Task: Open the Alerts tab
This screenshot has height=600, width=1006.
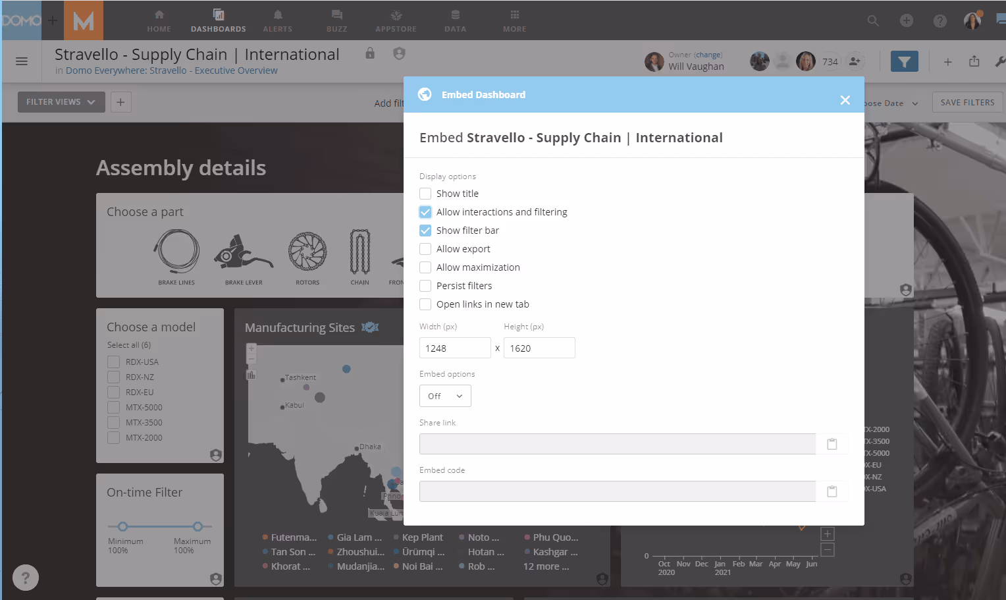Action: pyautogui.click(x=278, y=21)
